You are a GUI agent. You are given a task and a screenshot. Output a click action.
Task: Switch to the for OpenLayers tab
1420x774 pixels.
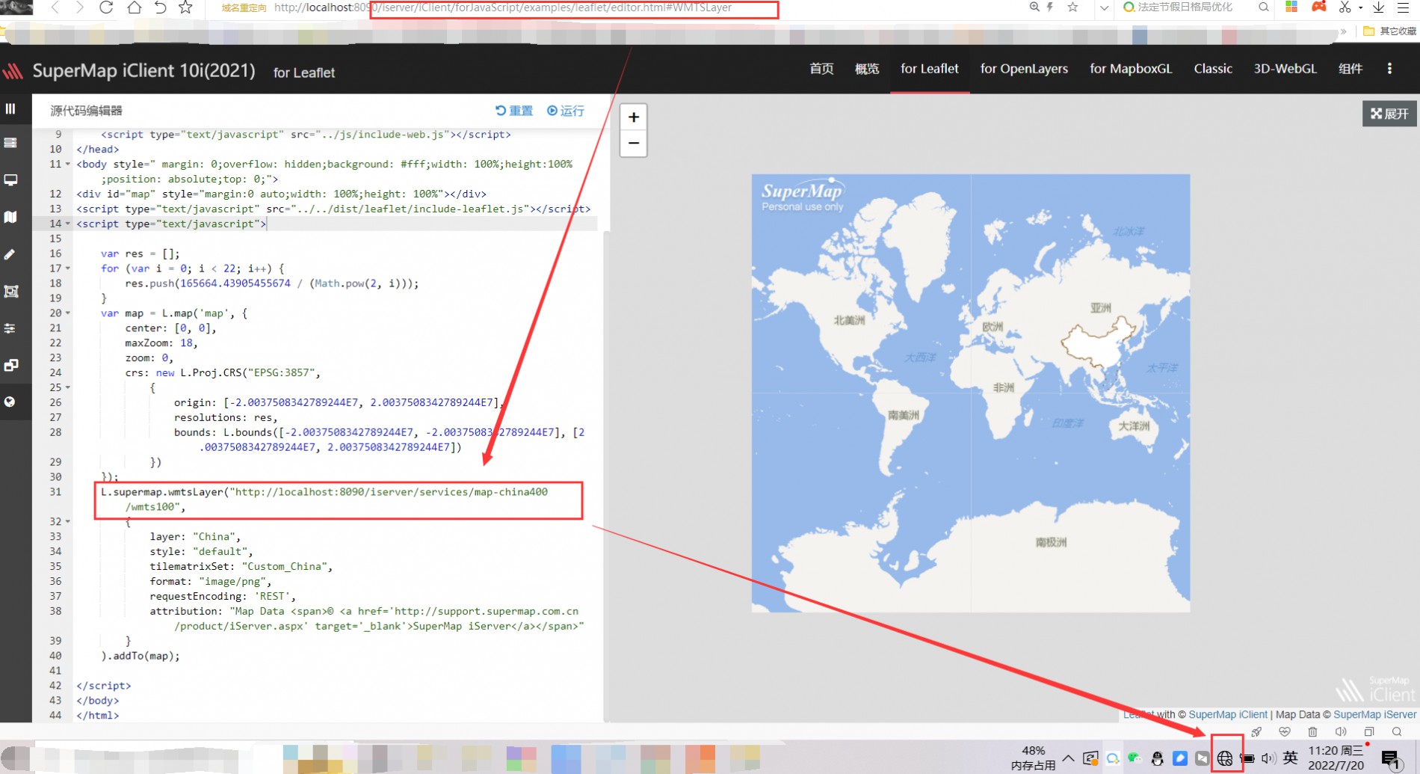(x=1024, y=69)
